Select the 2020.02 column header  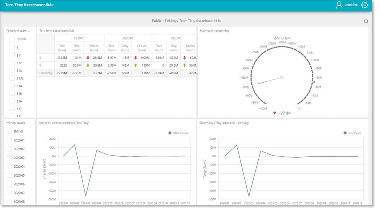[x=128, y=38]
